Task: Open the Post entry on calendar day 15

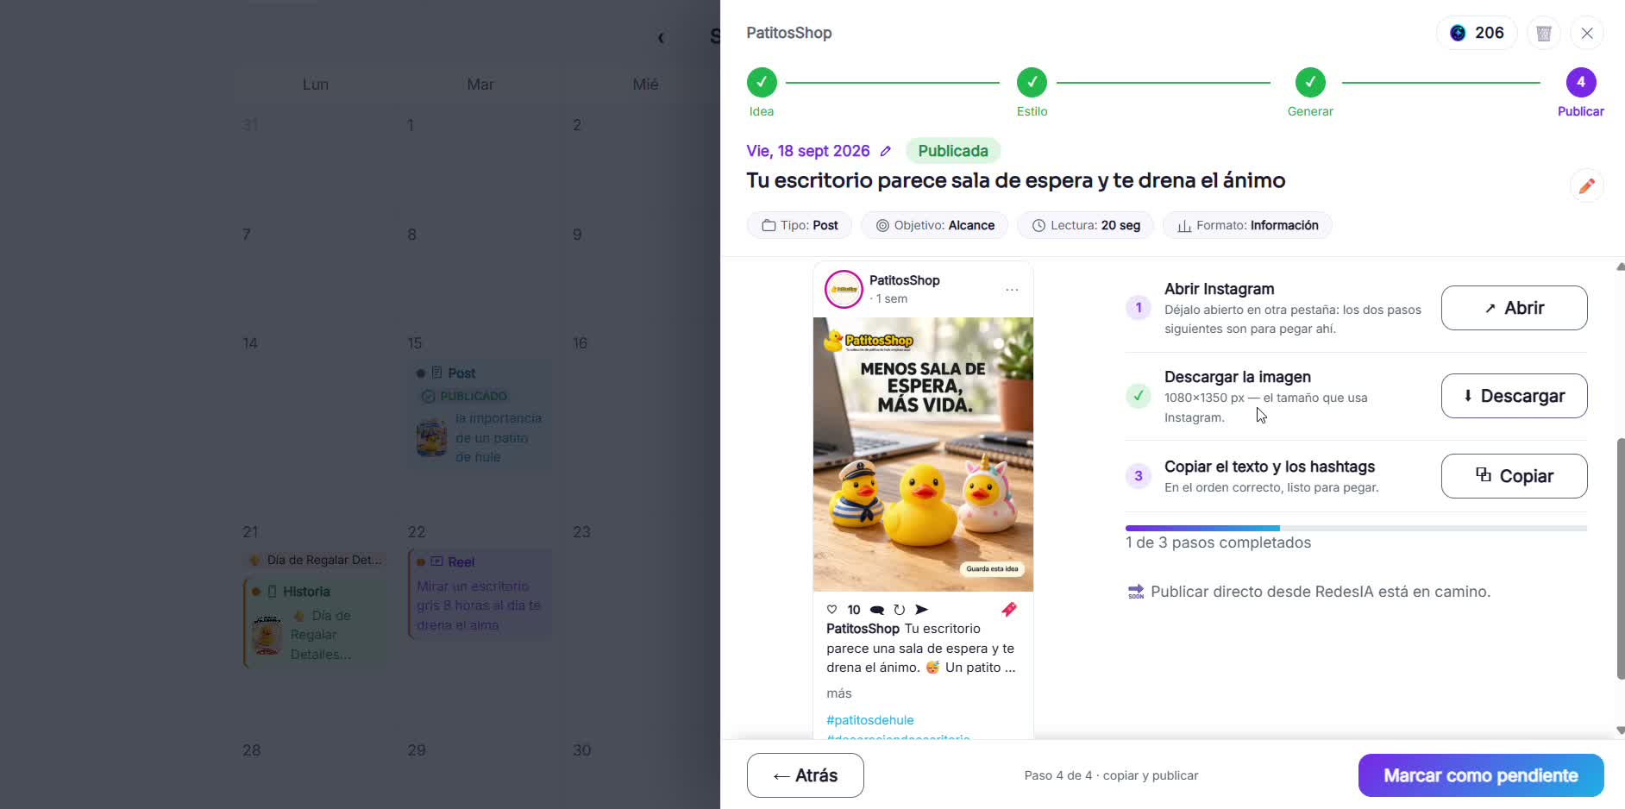Action: tap(479, 415)
